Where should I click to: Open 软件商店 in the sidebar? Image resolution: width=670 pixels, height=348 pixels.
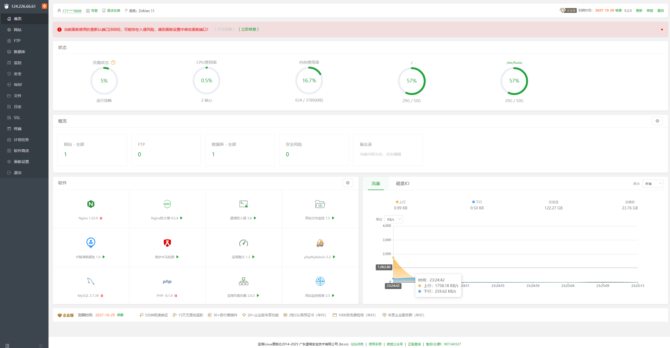click(21, 151)
